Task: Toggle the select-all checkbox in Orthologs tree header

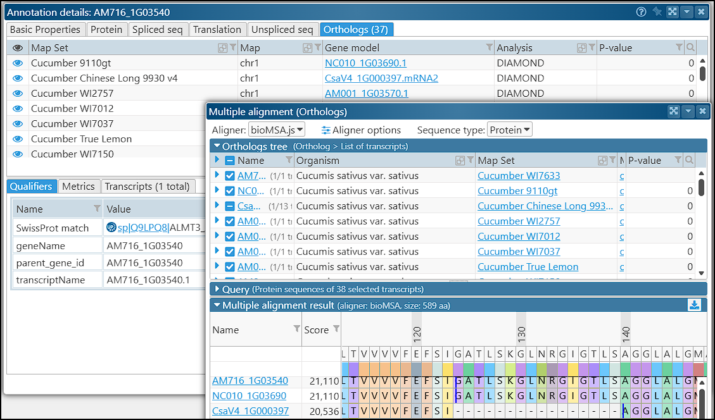Action: (230, 161)
